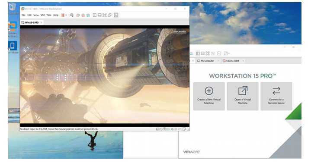The width and height of the screenshot is (311, 163).
Task: Click Create a New Virtual Machine
Action: [x=209, y=96]
